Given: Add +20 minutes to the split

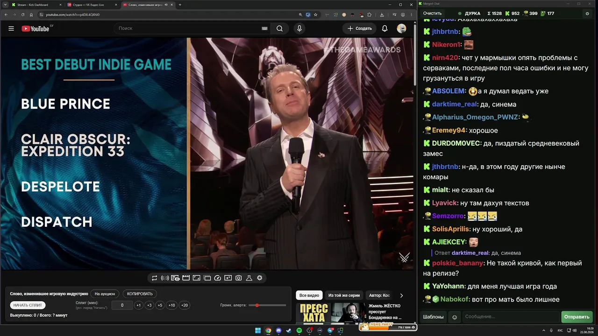Looking at the screenshot, I should 185,305.
